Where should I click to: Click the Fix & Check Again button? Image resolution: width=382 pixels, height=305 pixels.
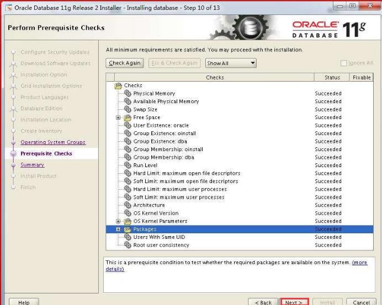[x=174, y=63]
